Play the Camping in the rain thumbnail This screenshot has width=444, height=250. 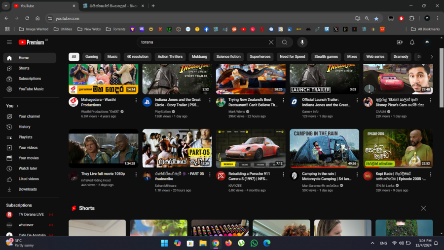pos(324,149)
